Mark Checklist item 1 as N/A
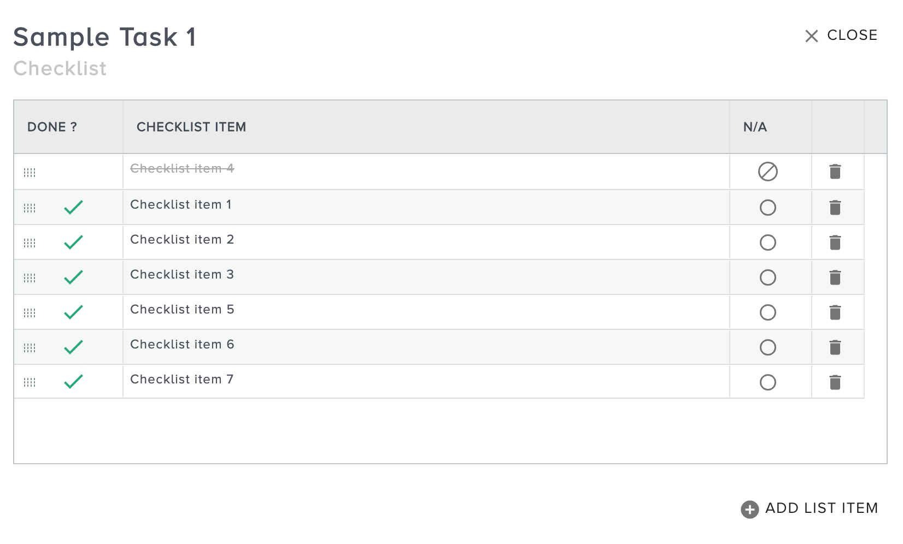This screenshot has width=903, height=544. [769, 208]
